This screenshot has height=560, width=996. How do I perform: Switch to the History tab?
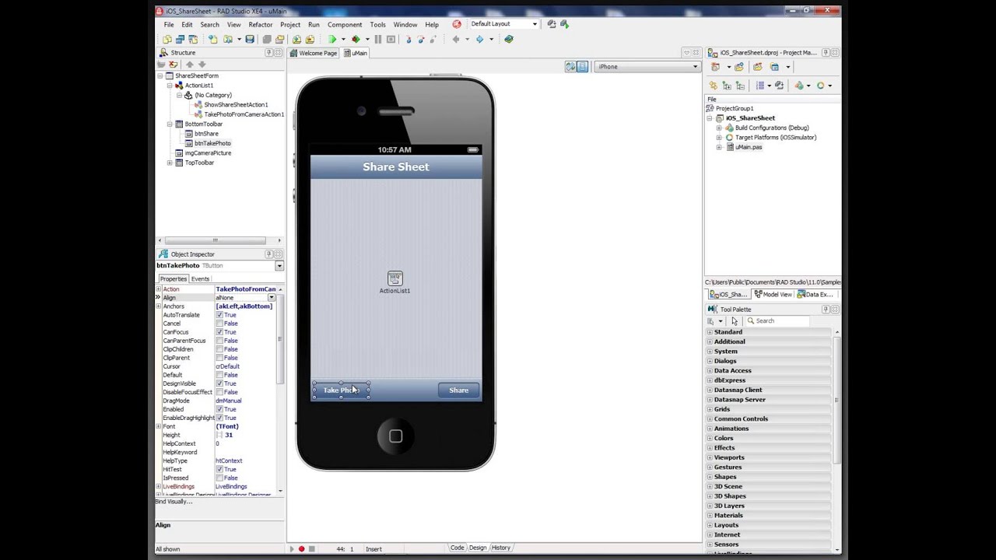tap(501, 548)
